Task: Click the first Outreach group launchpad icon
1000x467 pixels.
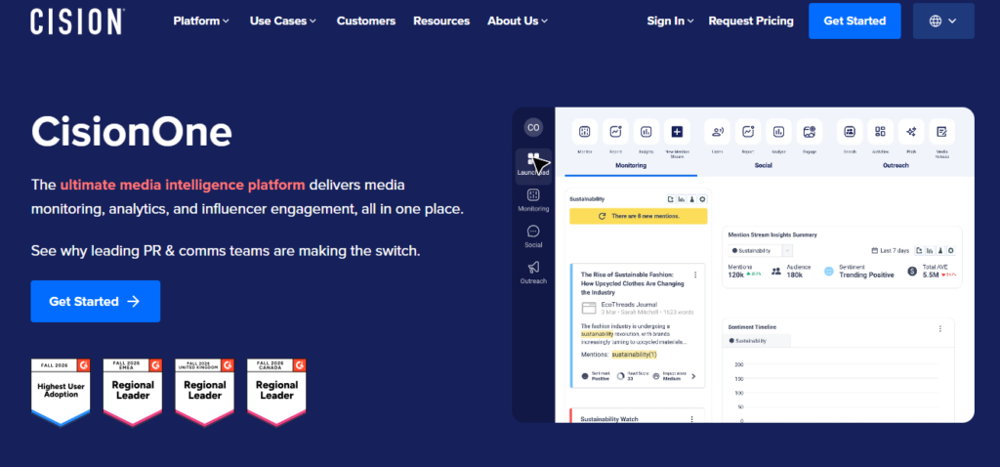Action: 850,132
